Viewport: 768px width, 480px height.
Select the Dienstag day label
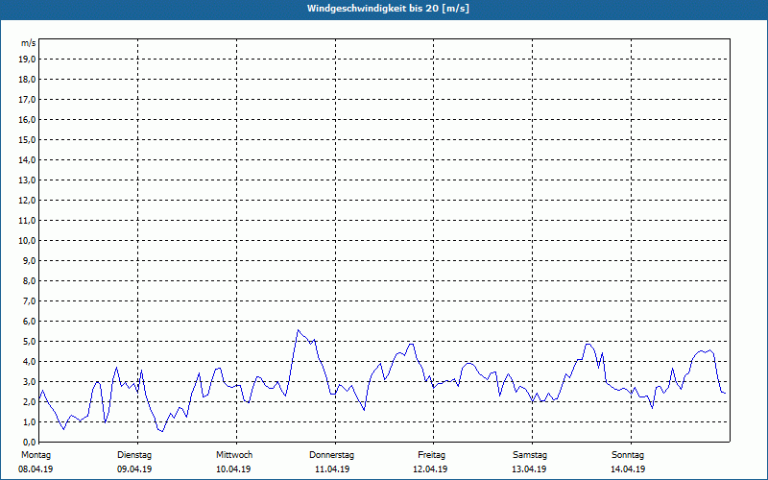(x=134, y=455)
